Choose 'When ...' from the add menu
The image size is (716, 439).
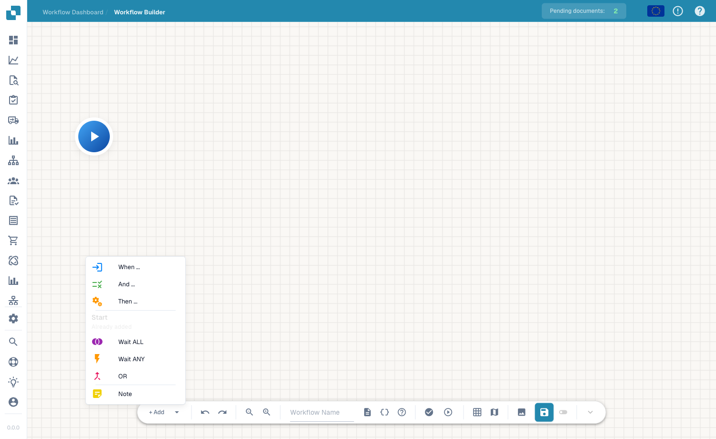pos(136,267)
